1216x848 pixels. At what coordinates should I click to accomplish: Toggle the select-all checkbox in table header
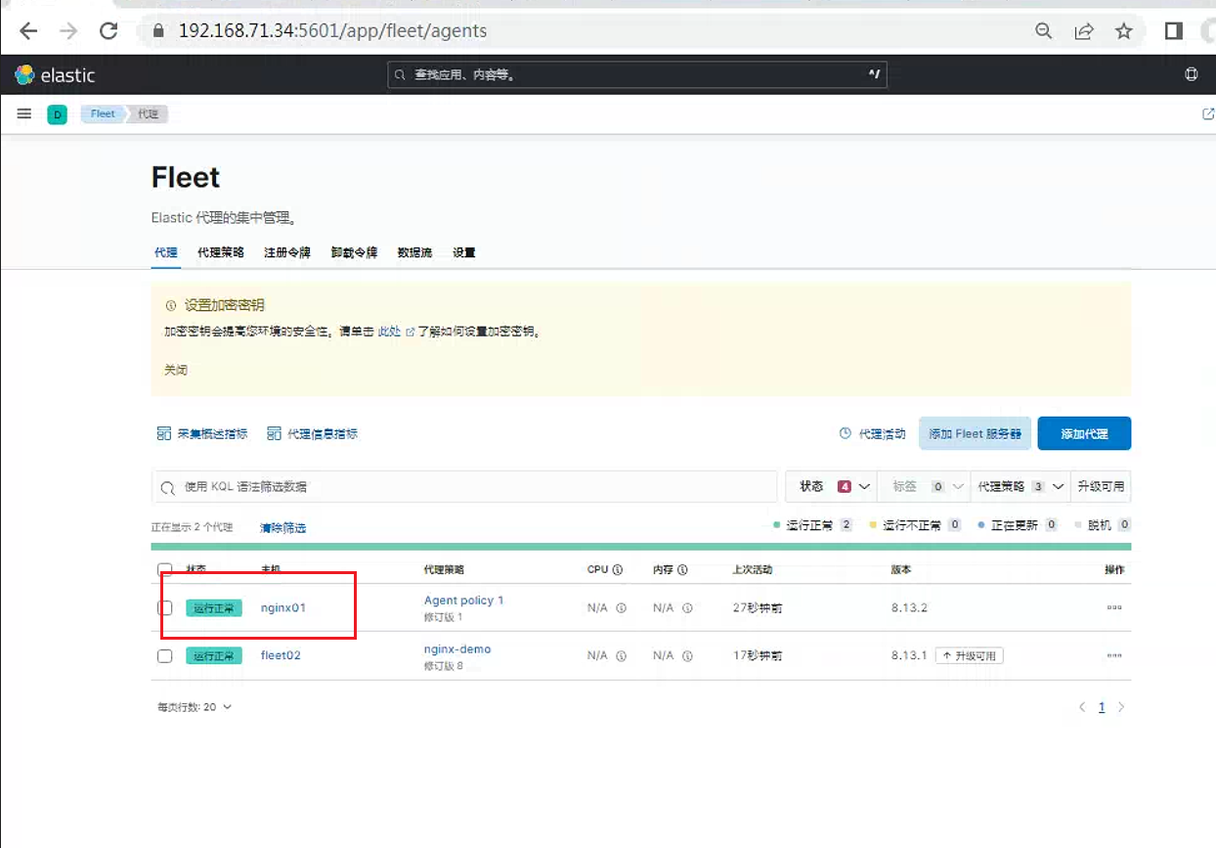[165, 569]
